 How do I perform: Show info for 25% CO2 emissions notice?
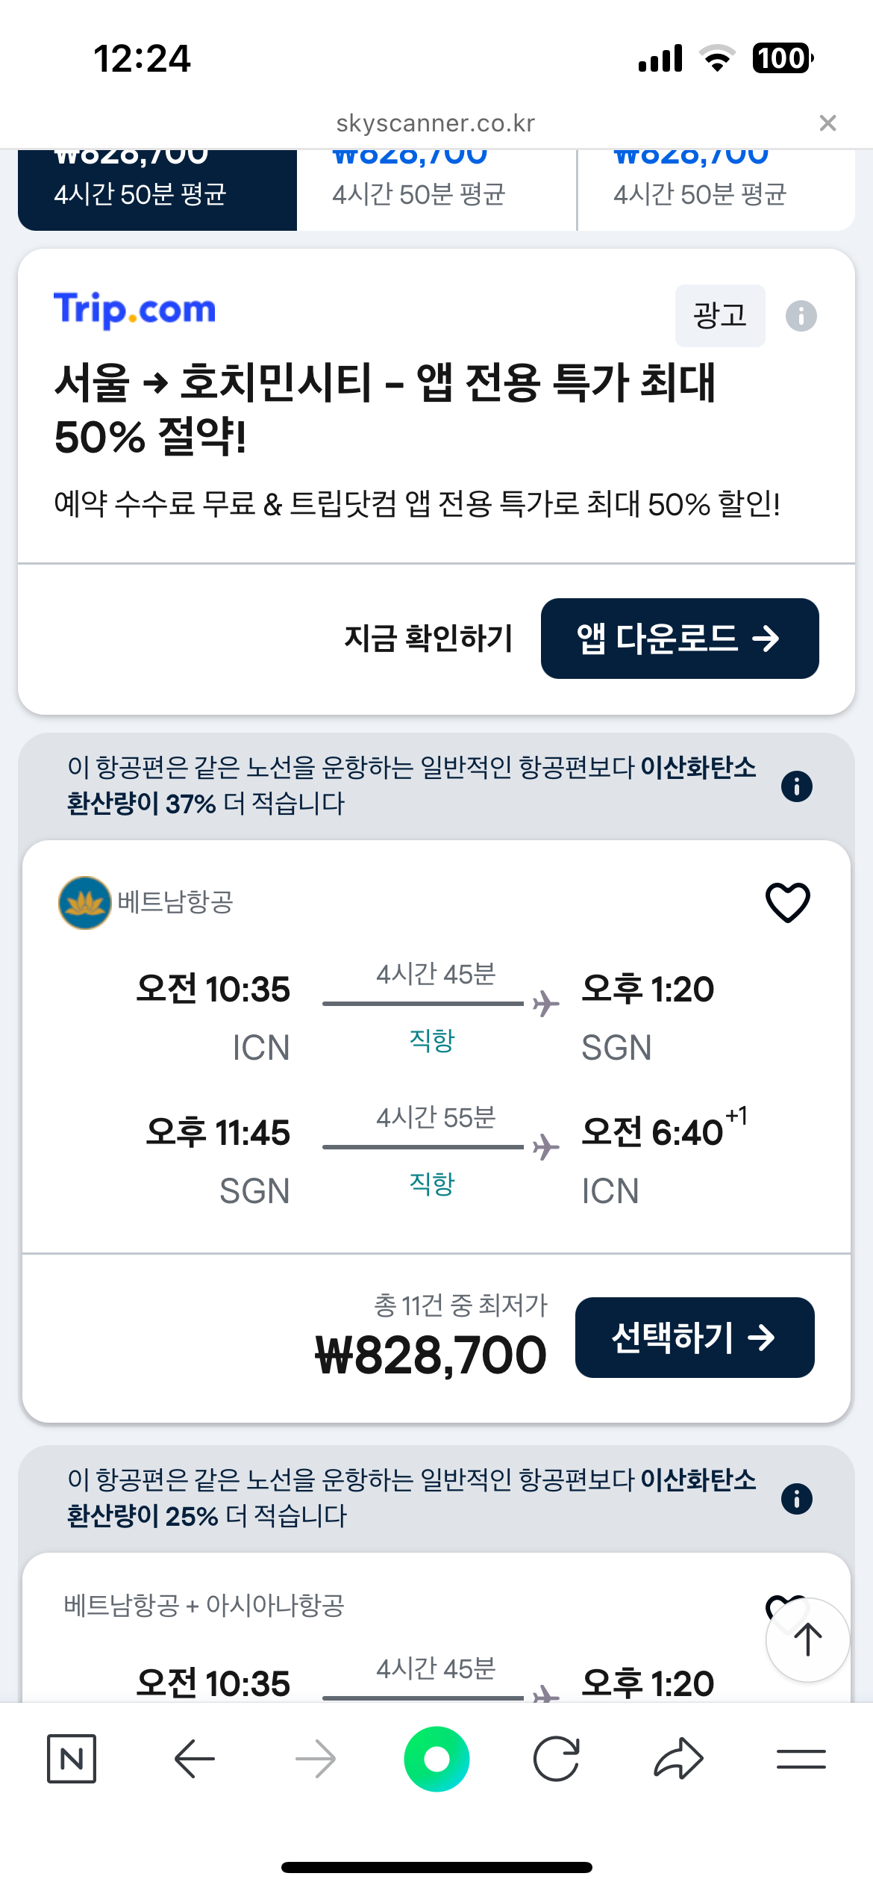tap(796, 1499)
